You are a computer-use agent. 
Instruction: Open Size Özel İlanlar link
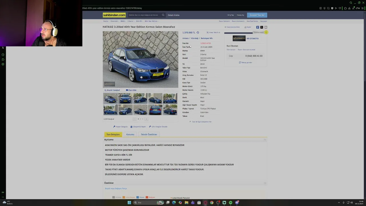click(252, 21)
